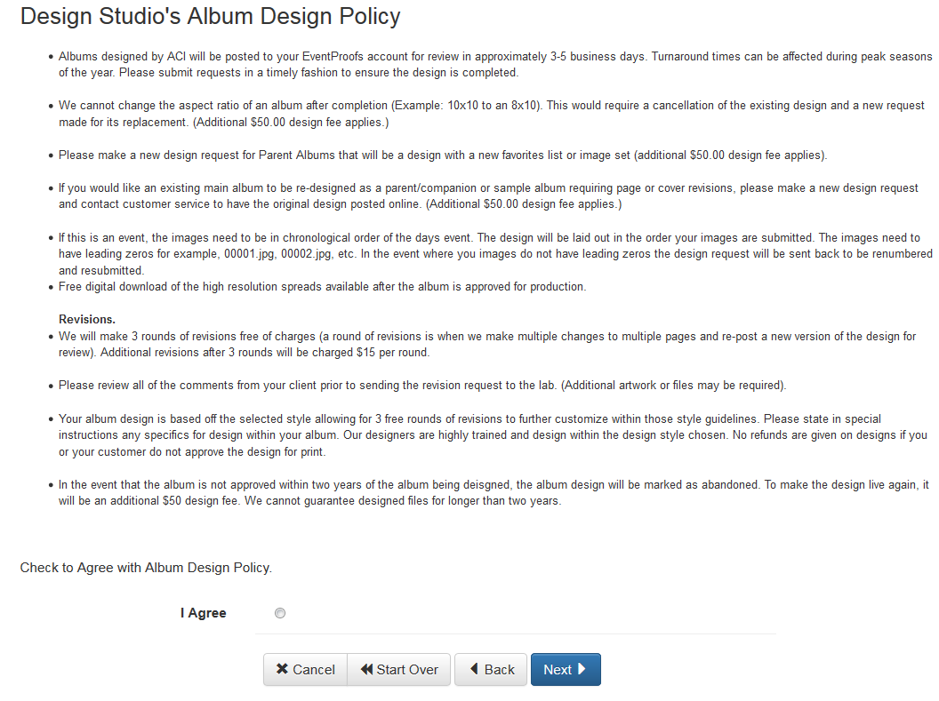939x701 pixels.
Task: Click the X icon on Cancel button
Action: point(282,669)
